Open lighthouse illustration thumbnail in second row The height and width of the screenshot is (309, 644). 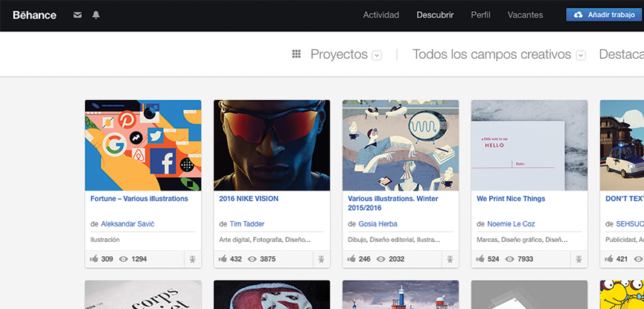point(401,295)
